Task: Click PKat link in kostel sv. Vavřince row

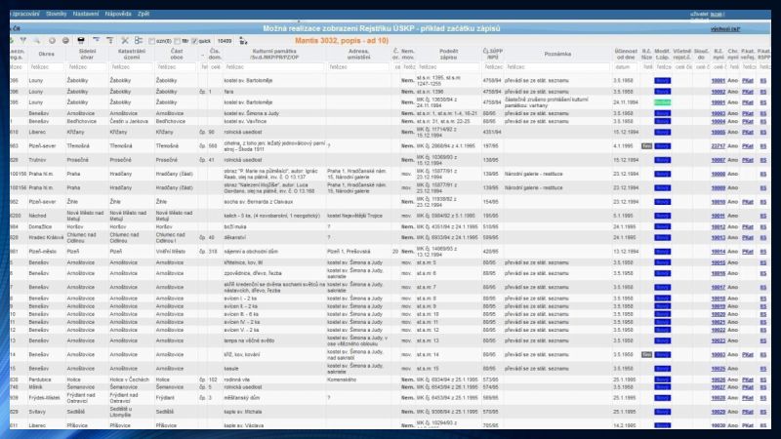Action: (748, 121)
